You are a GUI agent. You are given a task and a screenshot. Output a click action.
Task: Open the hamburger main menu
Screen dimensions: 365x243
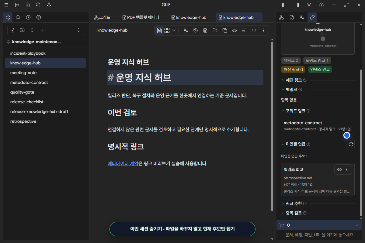point(6,5)
